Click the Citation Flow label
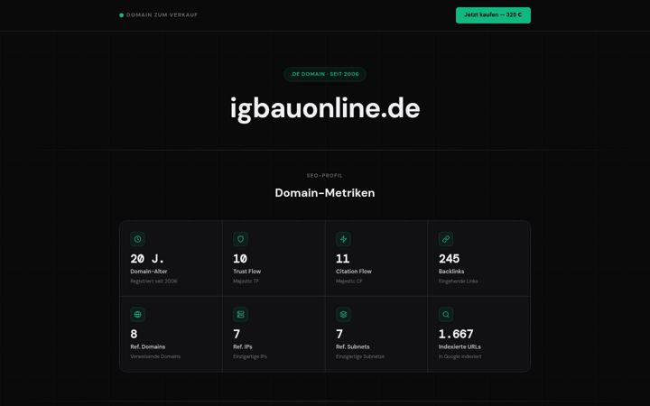The image size is (650, 406). tap(354, 272)
